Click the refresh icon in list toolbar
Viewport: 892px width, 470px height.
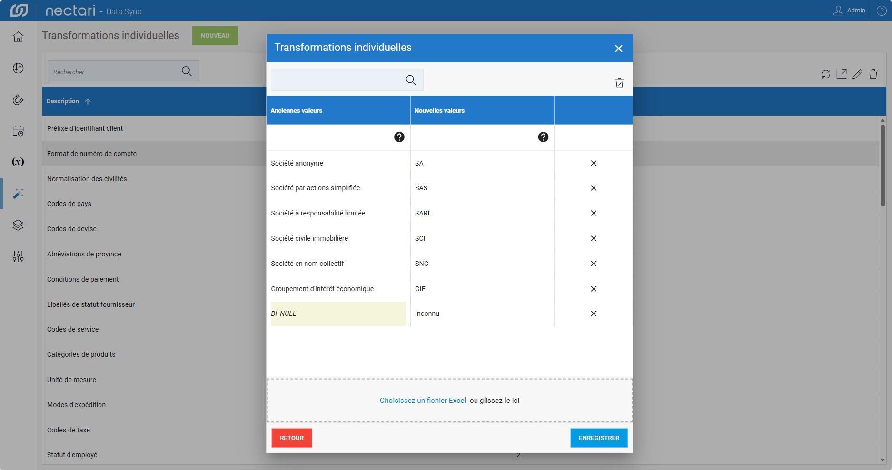click(826, 74)
